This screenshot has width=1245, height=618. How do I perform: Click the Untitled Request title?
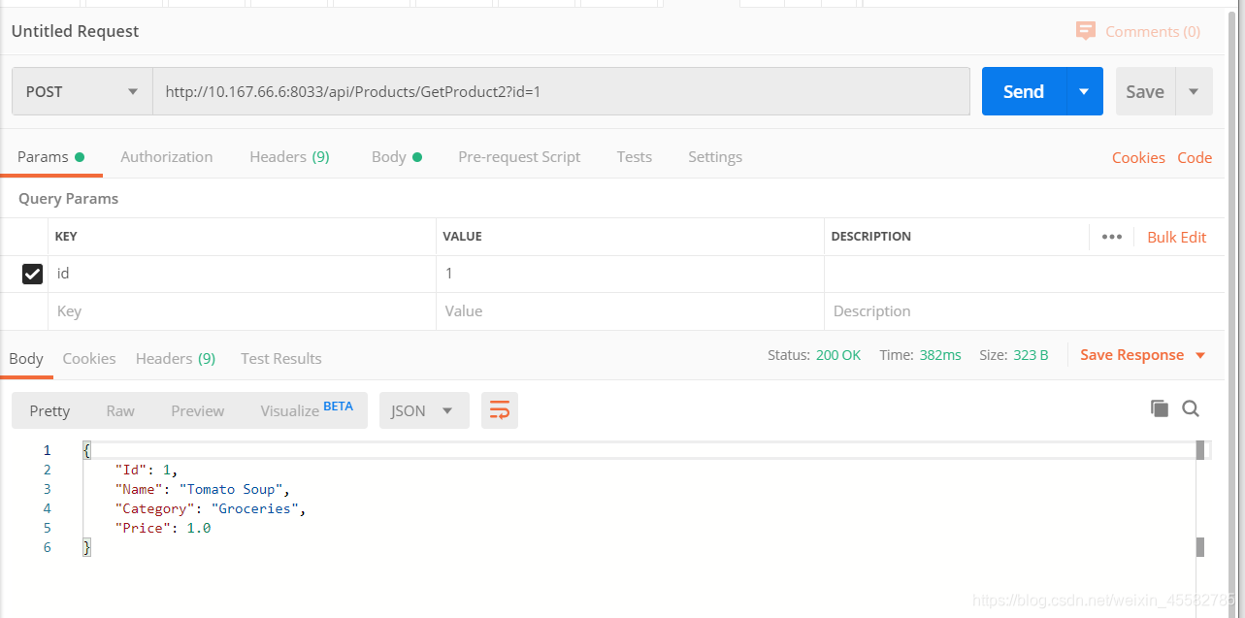click(75, 31)
